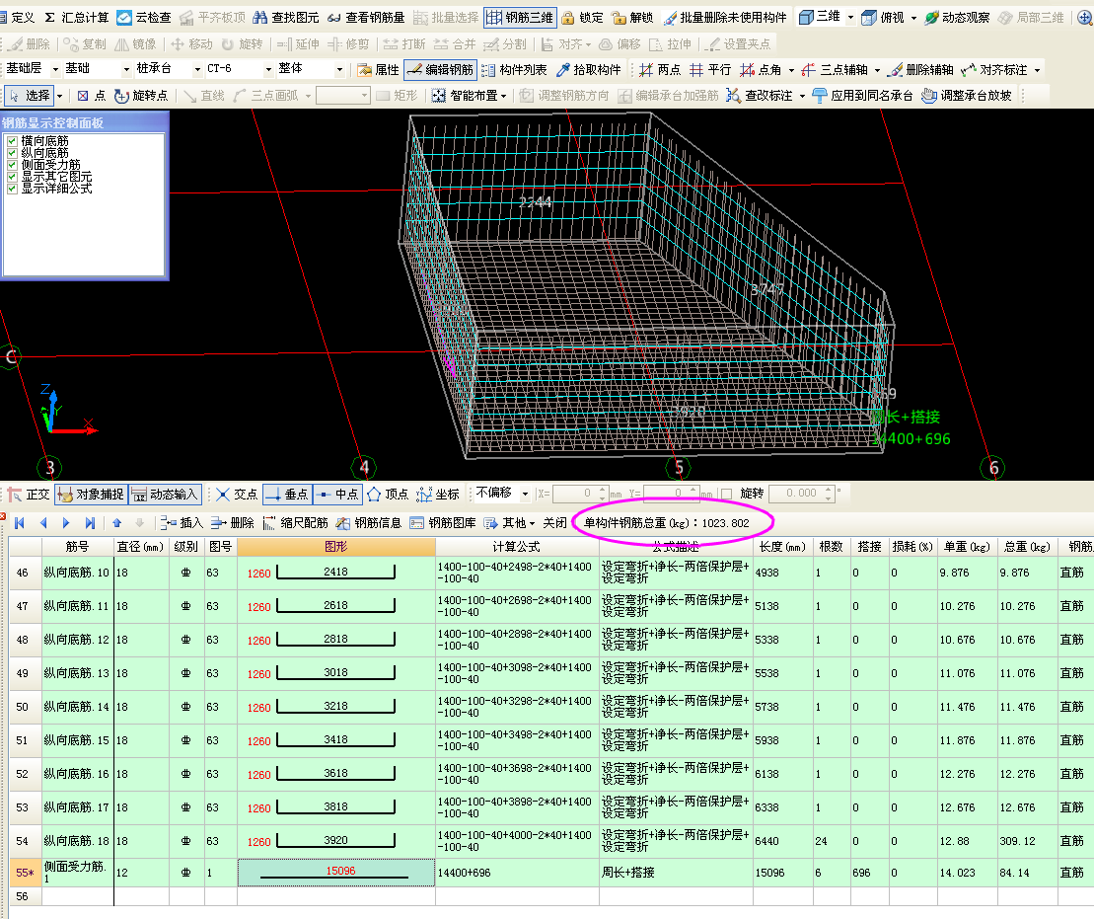Open 云检查 cloud check tool

click(x=144, y=18)
